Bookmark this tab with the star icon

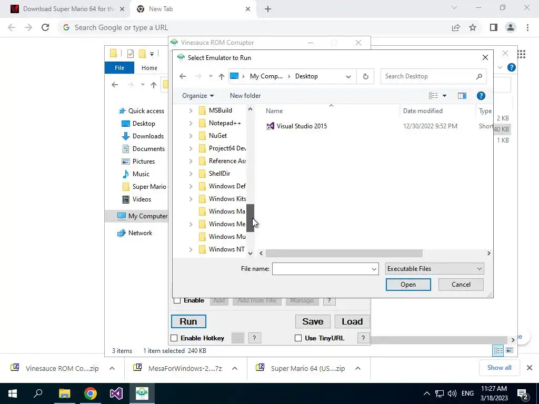[x=473, y=27]
